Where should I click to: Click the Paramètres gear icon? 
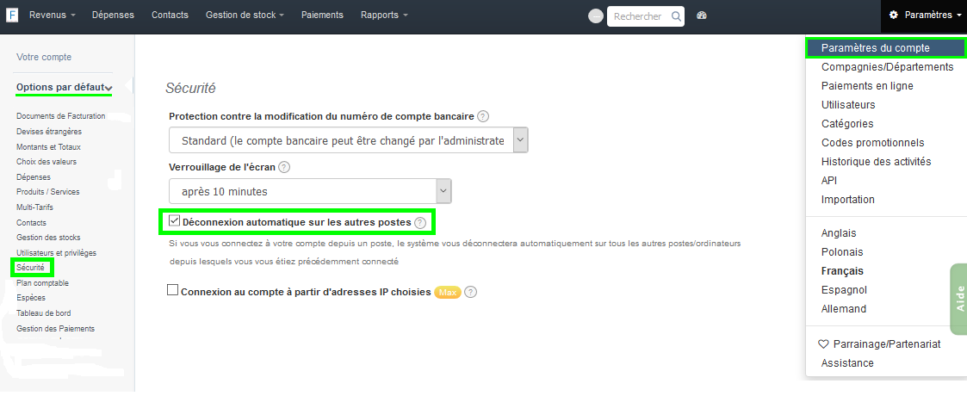tap(893, 15)
